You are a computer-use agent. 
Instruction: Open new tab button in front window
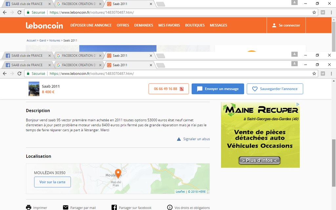click(x=160, y=65)
